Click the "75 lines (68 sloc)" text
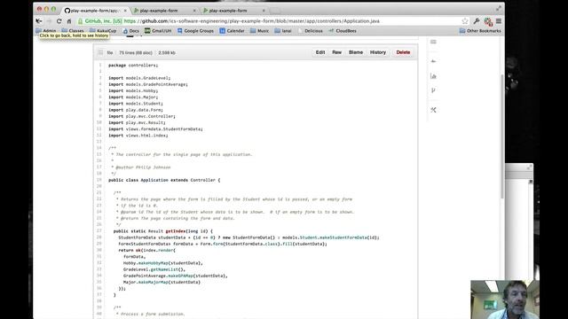Viewport: 568px width, 319px height. tap(136, 53)
